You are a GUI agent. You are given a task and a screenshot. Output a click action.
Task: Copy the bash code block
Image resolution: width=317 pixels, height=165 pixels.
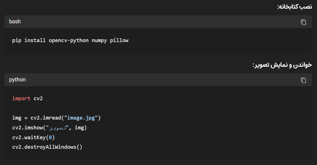[303, 22]
